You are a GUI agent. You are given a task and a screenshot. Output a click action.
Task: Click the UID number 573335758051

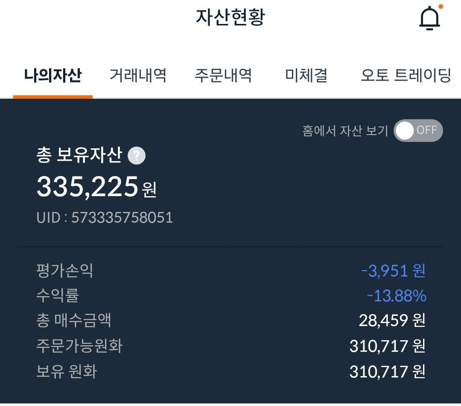122,218
